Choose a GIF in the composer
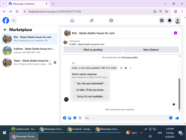The width and height of the screenshot is (186, 140). coord(80,118)
